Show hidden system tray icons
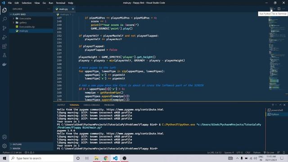Screen dimensions: 288x162 pyautogui.click(x=237, y=158)
